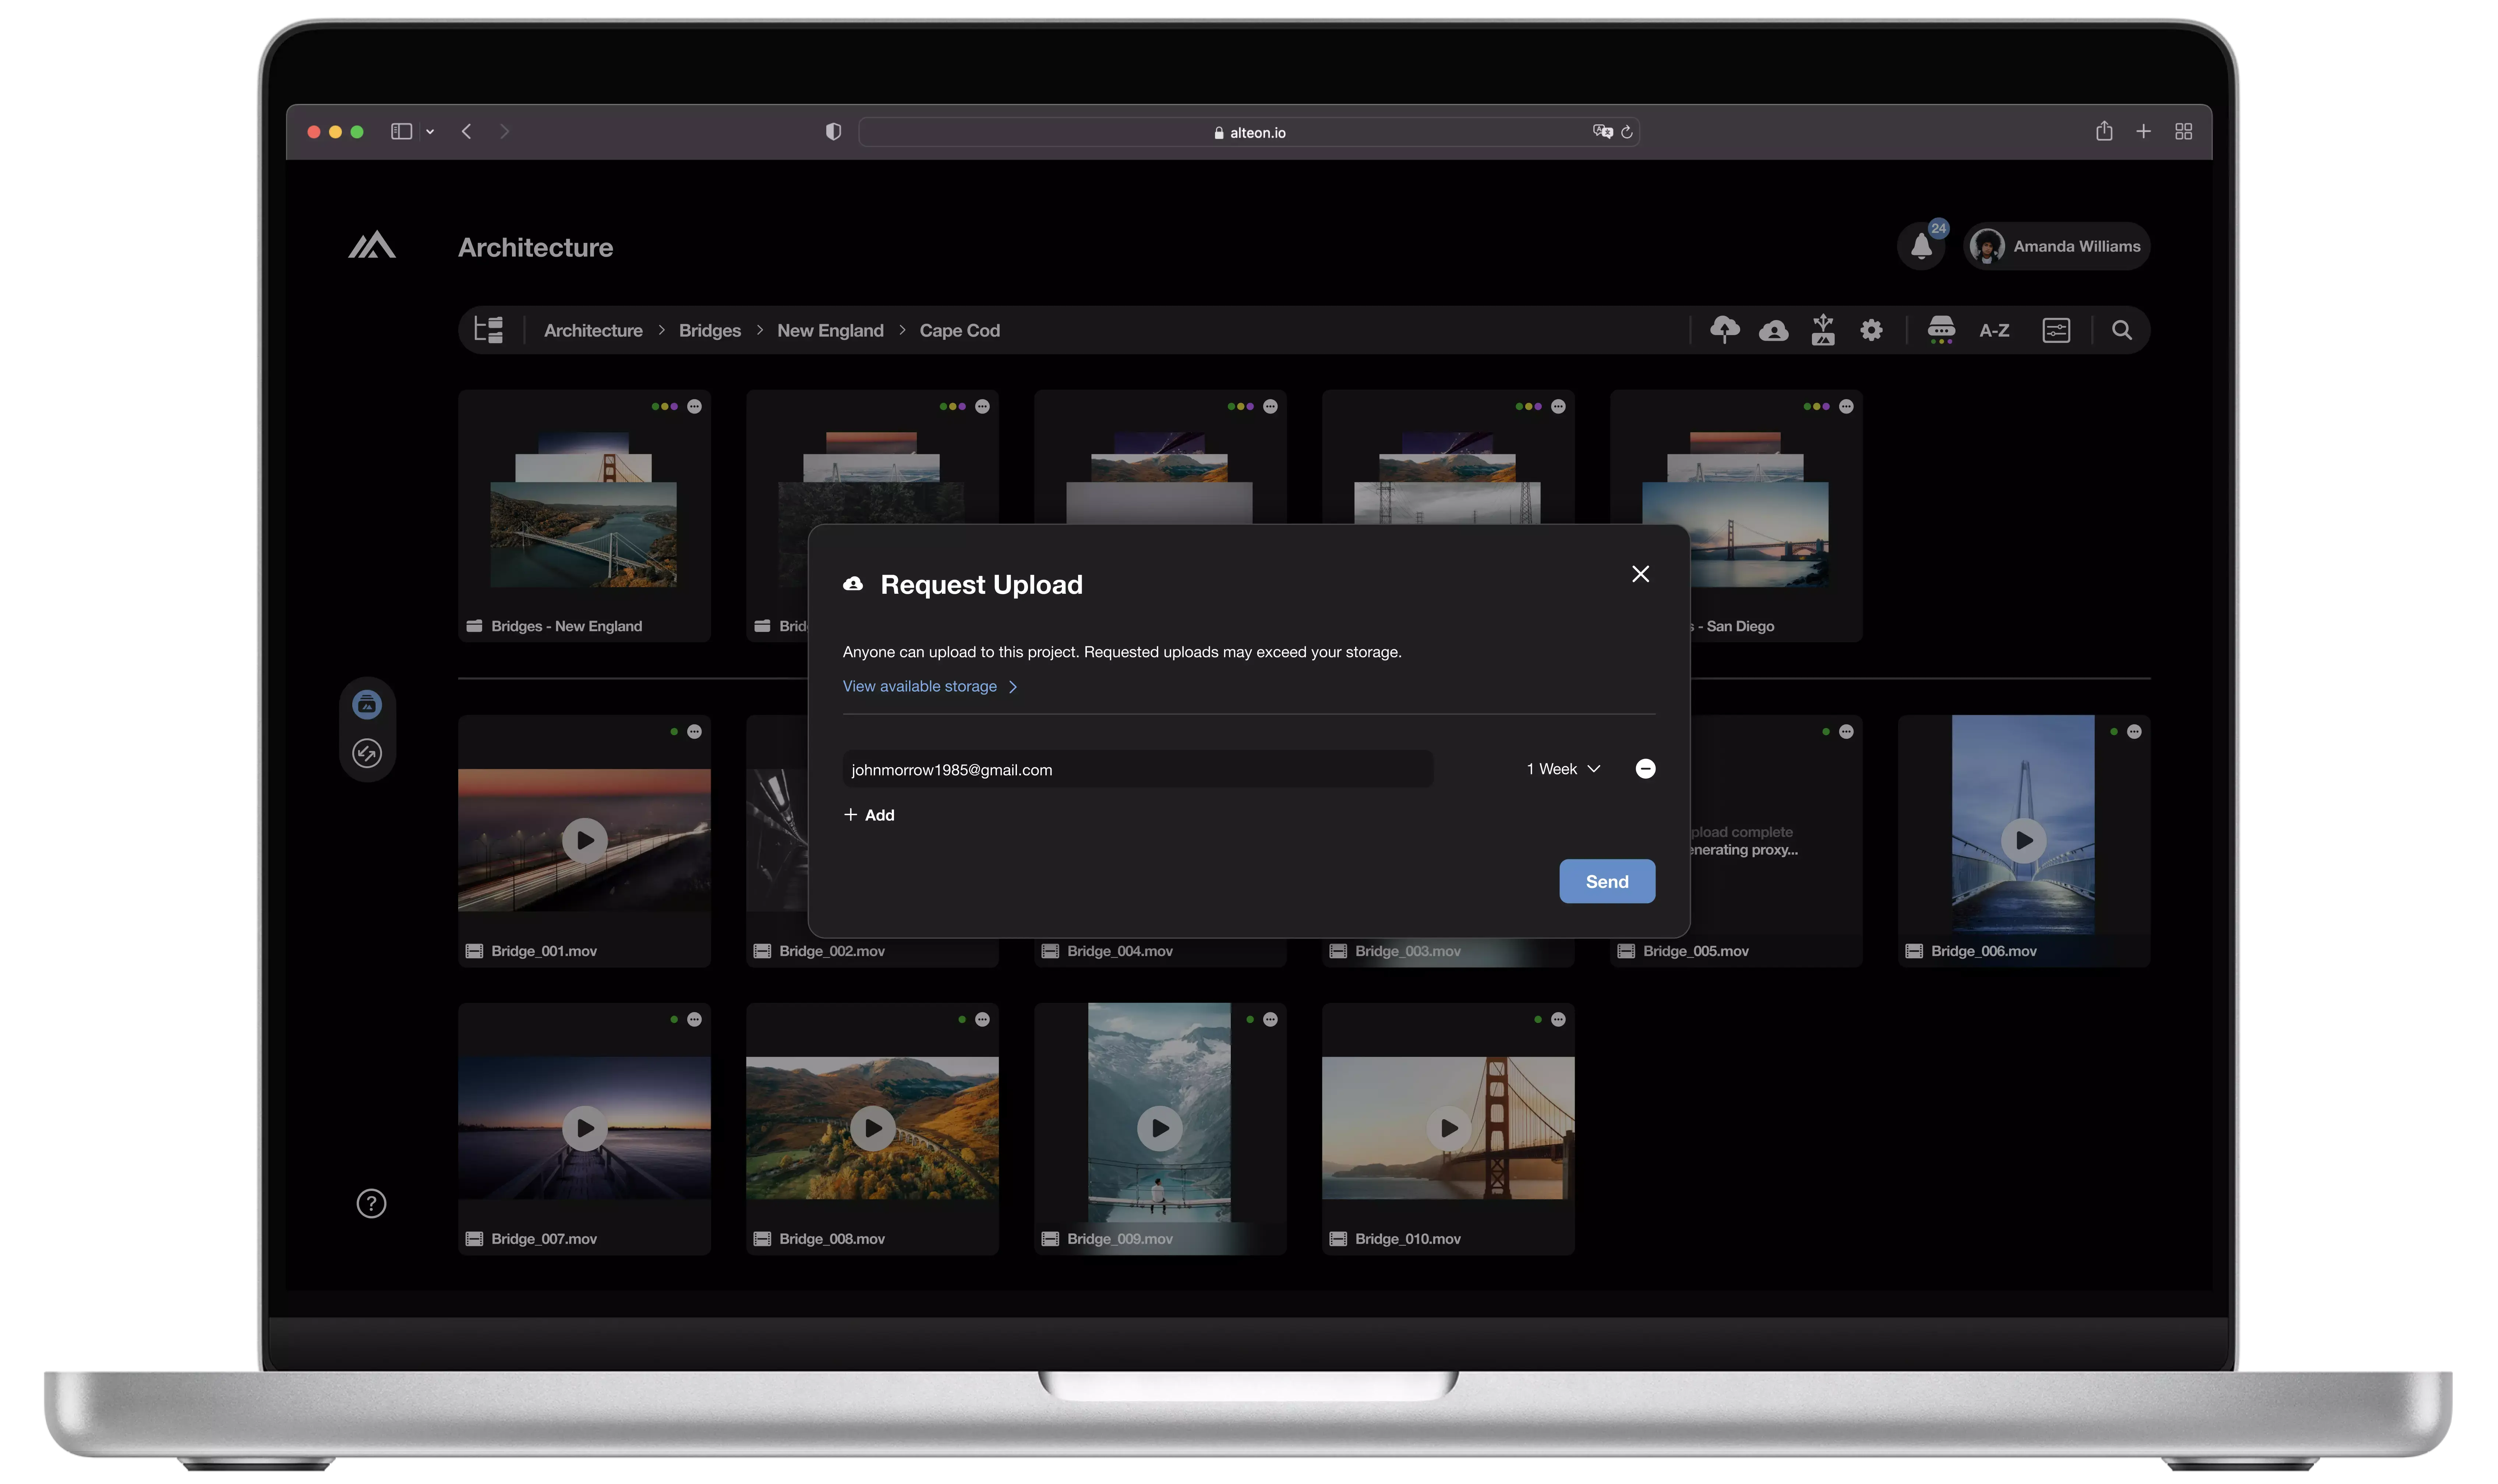This screenshot has height=1484, width=2498.
Task: Click the sync sidebar icon
Action: point(367,753)
